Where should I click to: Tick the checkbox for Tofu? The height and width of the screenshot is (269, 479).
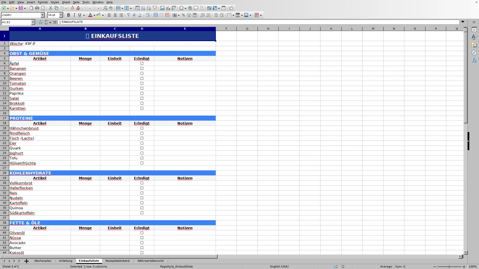(141, 158)
